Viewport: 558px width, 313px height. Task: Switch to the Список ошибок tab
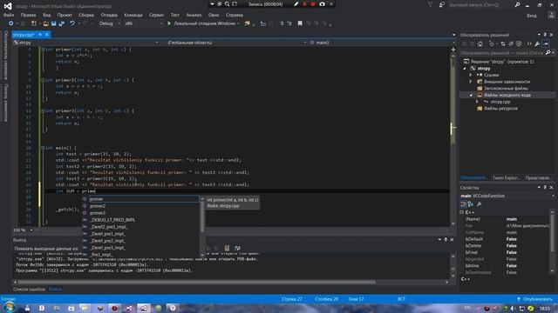29,290
